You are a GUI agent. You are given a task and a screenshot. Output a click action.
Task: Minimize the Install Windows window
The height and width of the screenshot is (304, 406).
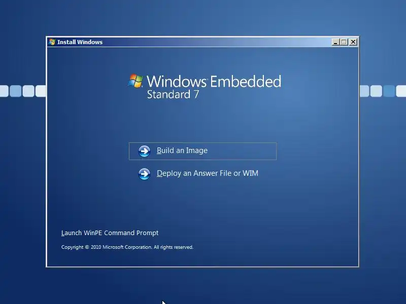pos(335,42)
